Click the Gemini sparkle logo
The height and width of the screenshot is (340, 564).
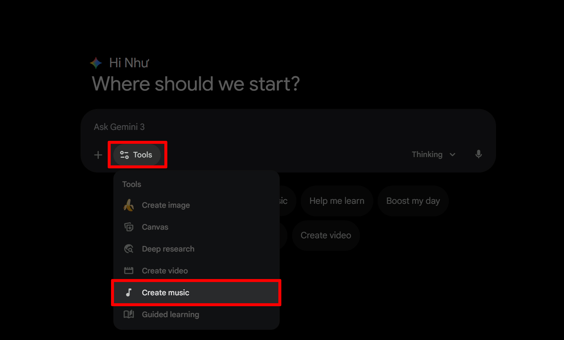[96, 63]
